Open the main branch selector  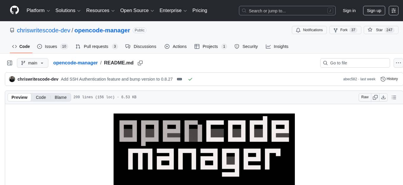(x=32, y=63)
